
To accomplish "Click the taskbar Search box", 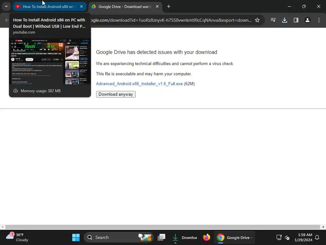I will (119, 237).
